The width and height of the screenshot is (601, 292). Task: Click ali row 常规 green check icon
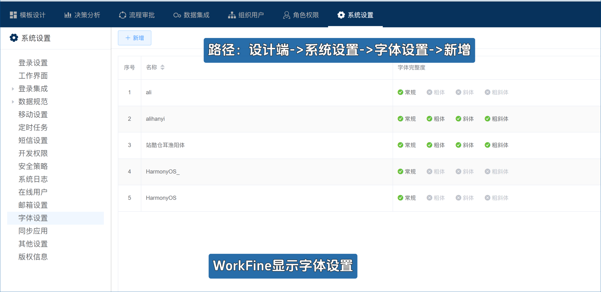click(x=400, y=92)
